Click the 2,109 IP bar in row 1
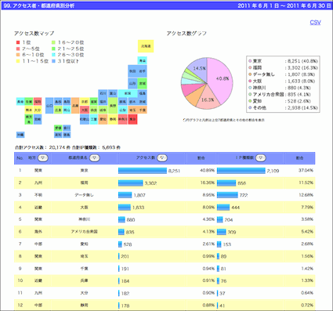 [x=241, y=171]
